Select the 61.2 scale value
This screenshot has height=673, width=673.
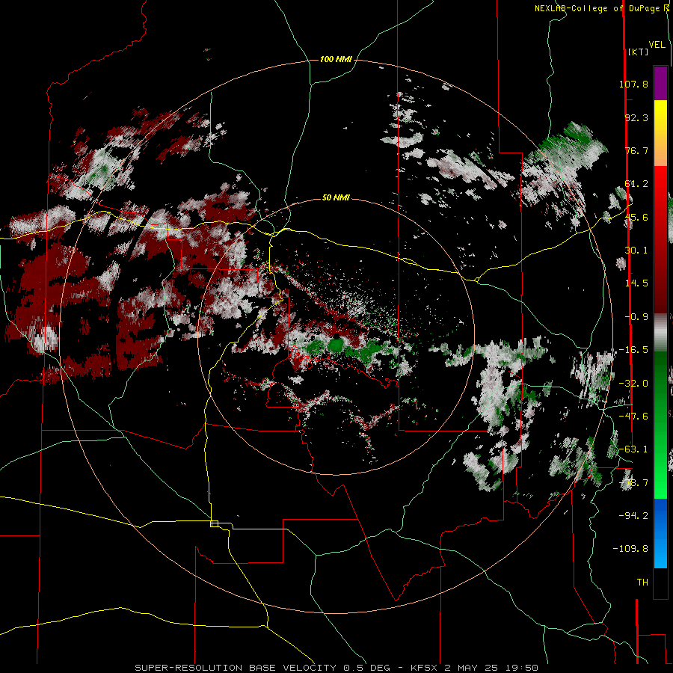636,184
